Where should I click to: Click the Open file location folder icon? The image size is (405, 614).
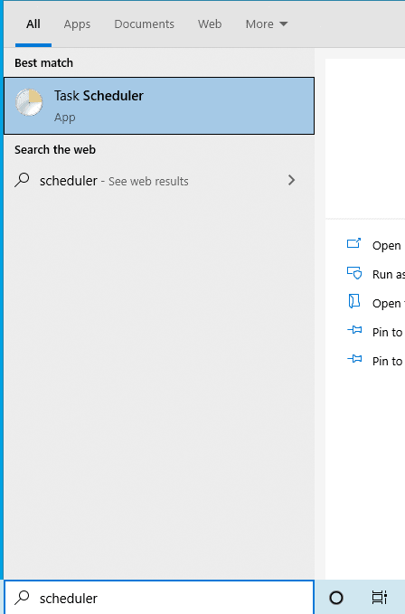[354, 301]
